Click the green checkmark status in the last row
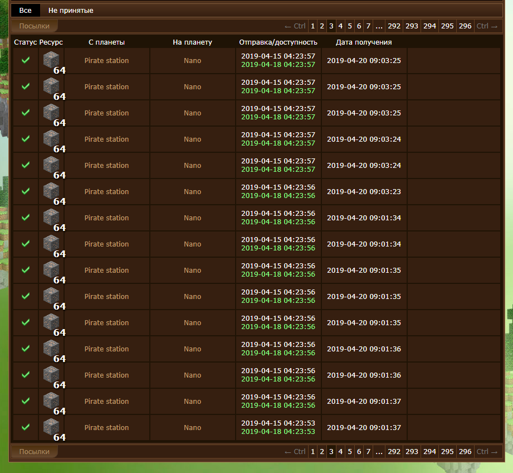 coord(26,427)
